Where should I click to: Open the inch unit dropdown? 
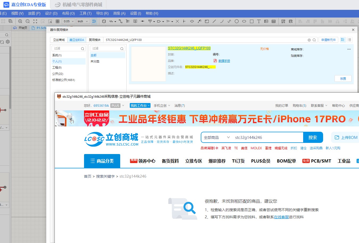pyautogui.click(x=83, y=21)
